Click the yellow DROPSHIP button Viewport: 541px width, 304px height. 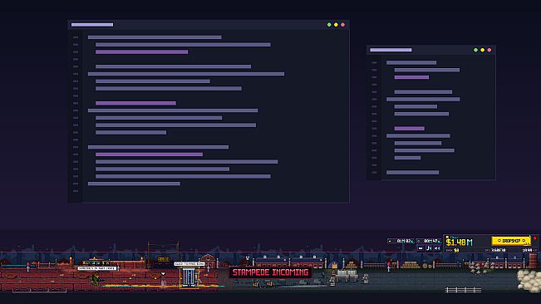click(511, 241)
